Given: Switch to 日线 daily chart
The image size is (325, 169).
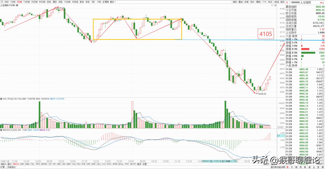Looking at the screenshot, I should pos(49,2).
